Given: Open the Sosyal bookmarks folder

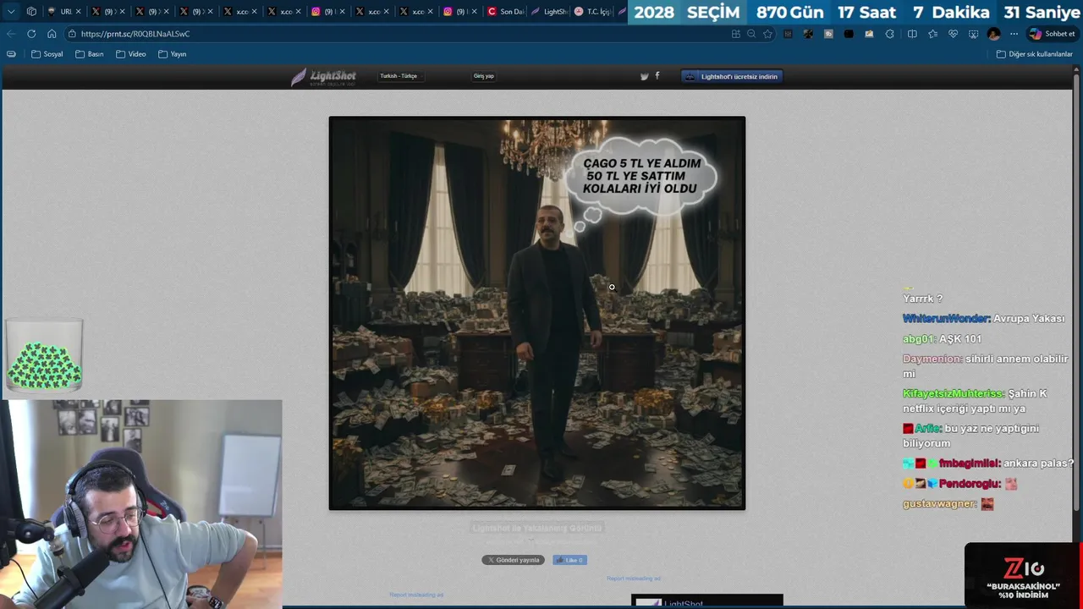Looking at the screenshot, I should click(47, 54).
